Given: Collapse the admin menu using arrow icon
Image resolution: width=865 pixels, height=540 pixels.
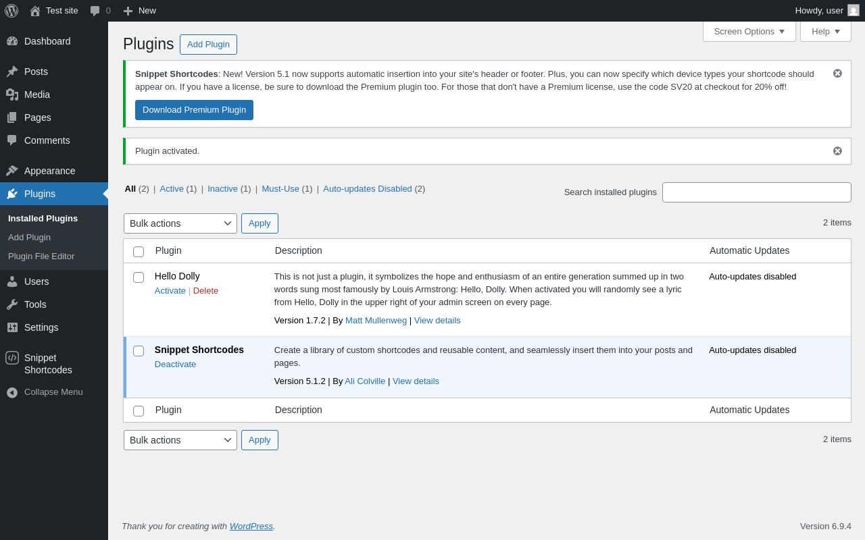Looking at the screenshot, I should pos(12,392).
